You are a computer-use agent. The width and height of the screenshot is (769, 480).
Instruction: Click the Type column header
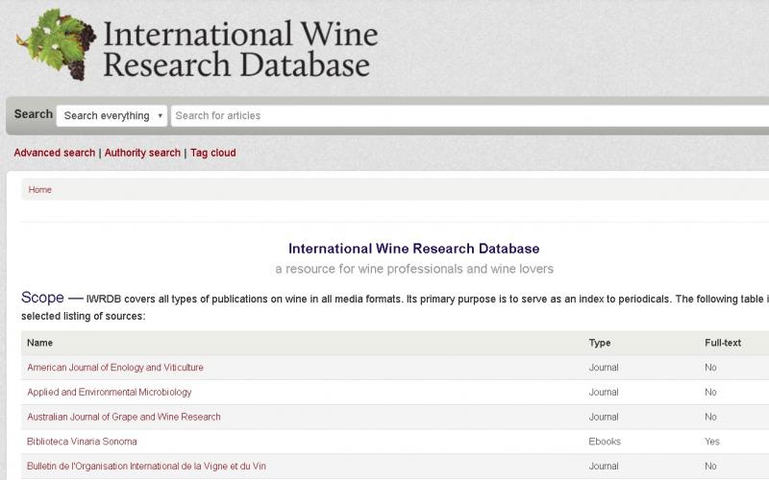point(600,343)
